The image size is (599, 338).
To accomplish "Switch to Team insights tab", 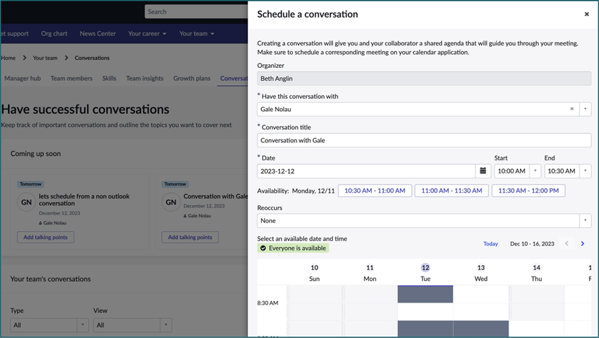I will [x=145, y=78].
